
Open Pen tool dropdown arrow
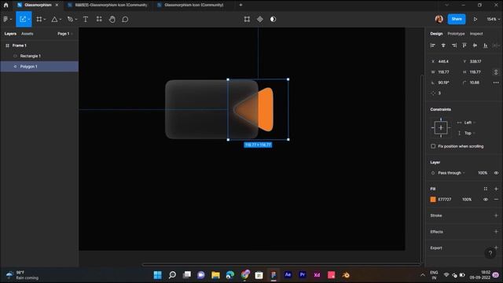coord(76,20)
